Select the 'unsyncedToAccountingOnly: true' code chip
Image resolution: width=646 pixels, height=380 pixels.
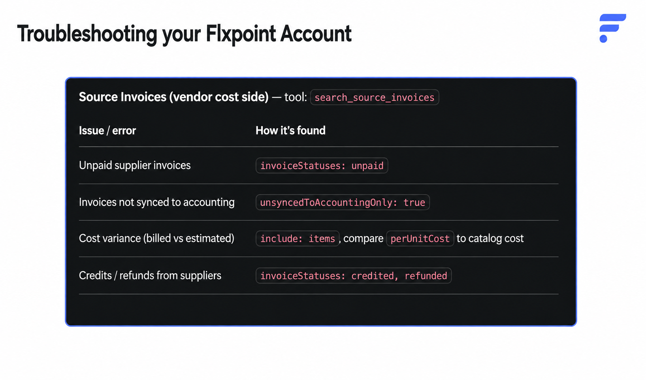[343, 202]
